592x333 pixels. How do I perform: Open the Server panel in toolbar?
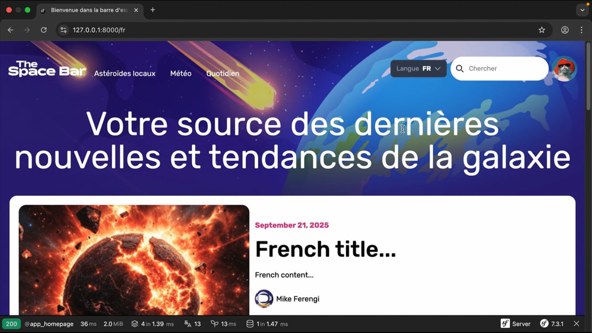[x=516, y=323]
